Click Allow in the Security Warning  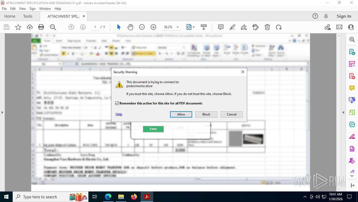coord(181,114)
